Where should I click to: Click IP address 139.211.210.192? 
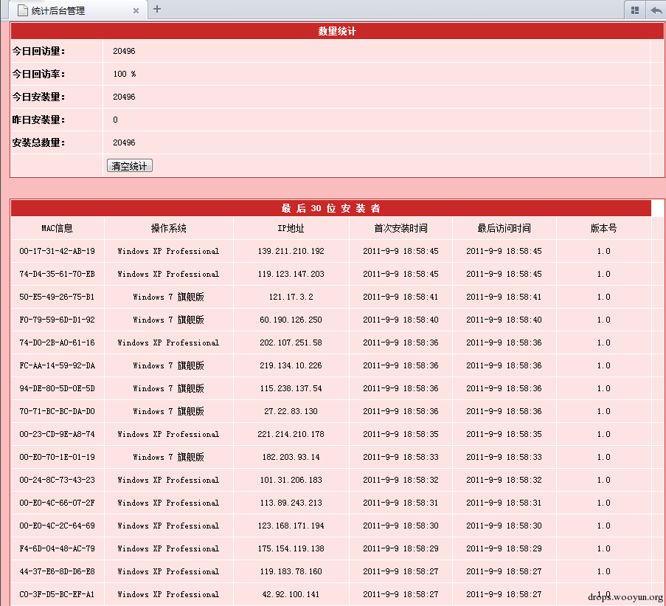pos(291,251)
